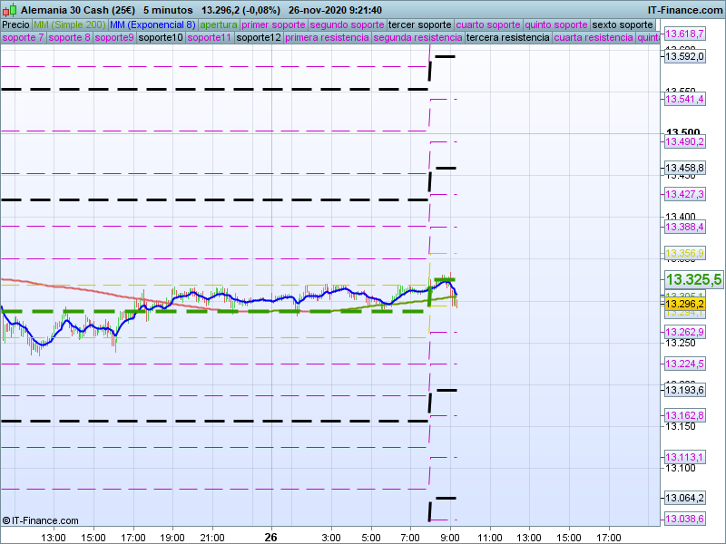Click the 13.618,7 price level label
726x544 pixels.
(x=684, y=34)
